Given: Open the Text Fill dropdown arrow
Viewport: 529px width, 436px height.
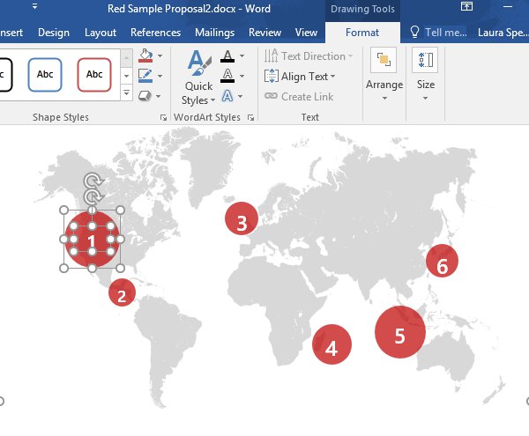Looking at the screenshot, I should pos(242,56).
